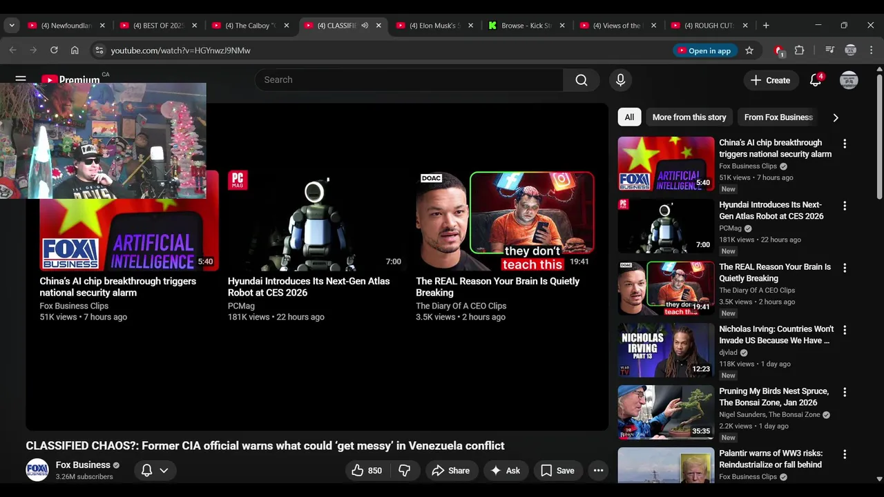Click into the YouTube search field

pyautogui.click(x=409, y=80)
